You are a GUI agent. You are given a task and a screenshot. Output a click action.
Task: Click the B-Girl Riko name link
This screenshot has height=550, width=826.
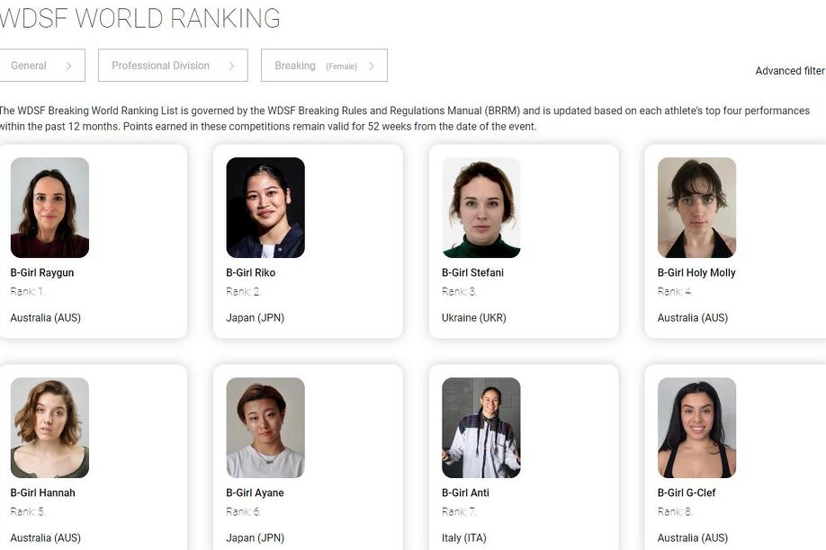tap(251, 272)
